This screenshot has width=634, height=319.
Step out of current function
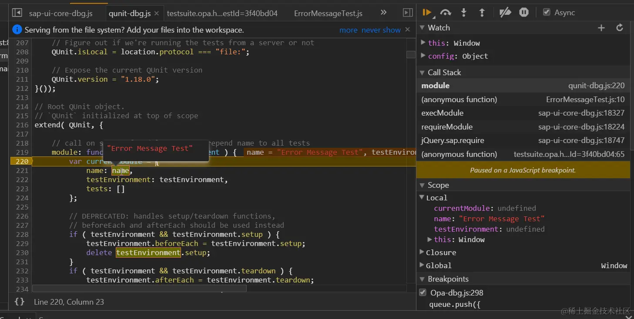click(x=482, y=13)
